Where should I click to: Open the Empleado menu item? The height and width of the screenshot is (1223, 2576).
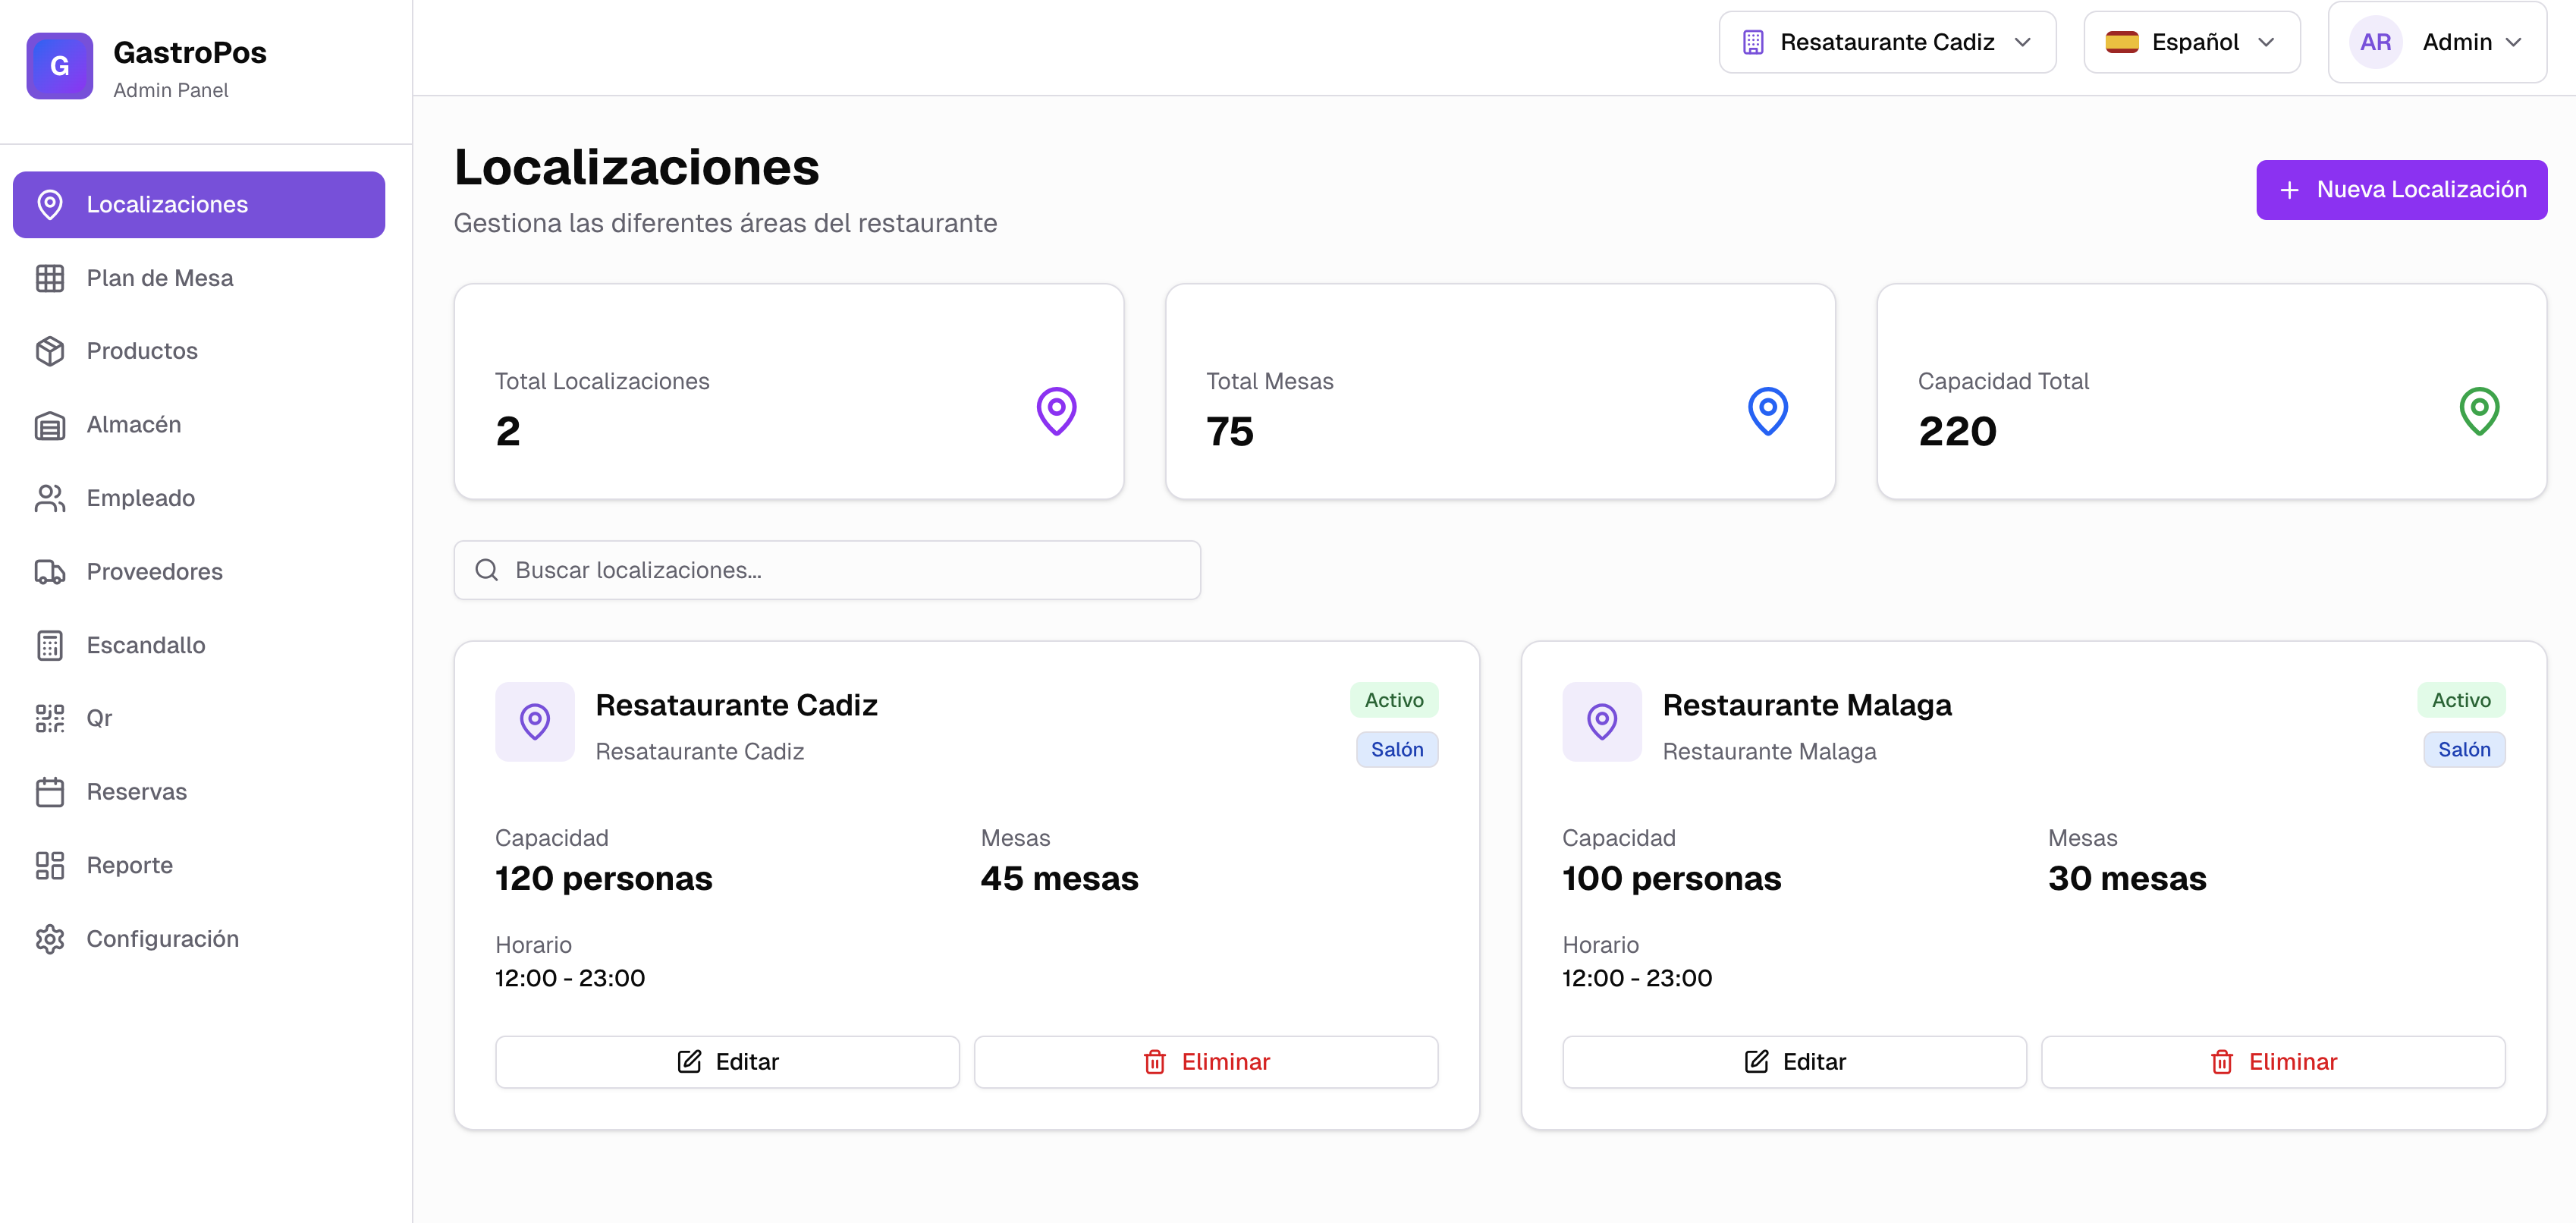(140, 498)
